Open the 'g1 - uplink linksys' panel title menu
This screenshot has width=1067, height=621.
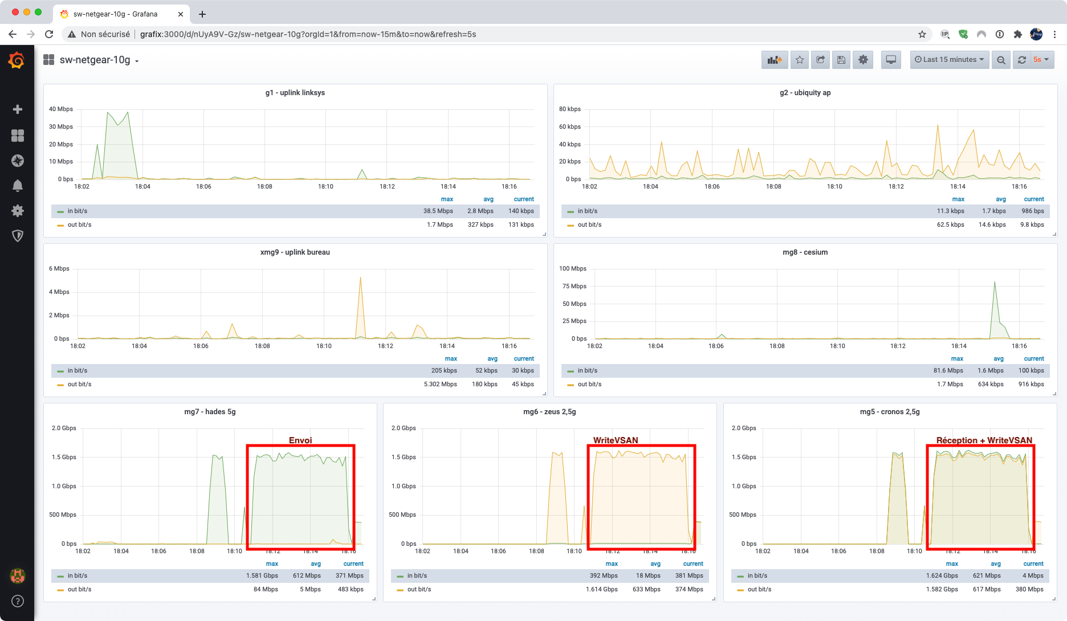295,93
